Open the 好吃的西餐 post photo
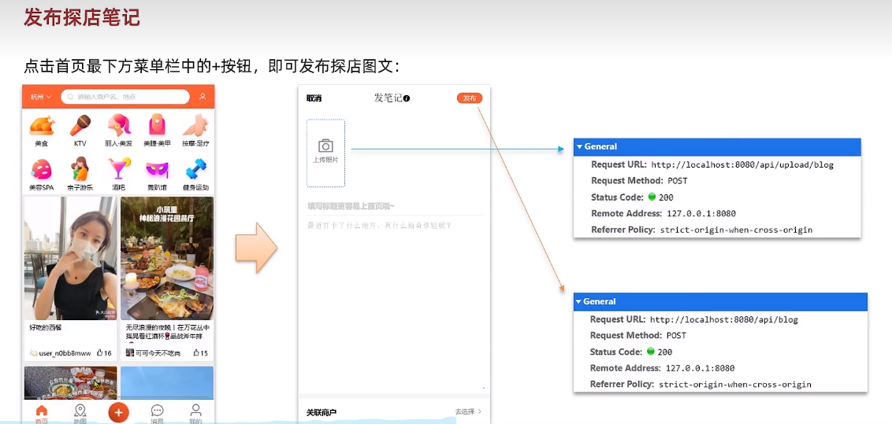The width and height of the screenshot is (892, 424). [71, 258]
